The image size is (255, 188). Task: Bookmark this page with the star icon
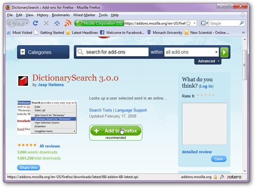tap(188, 23)
